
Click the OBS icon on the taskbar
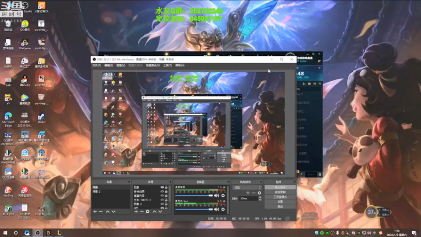37,233
